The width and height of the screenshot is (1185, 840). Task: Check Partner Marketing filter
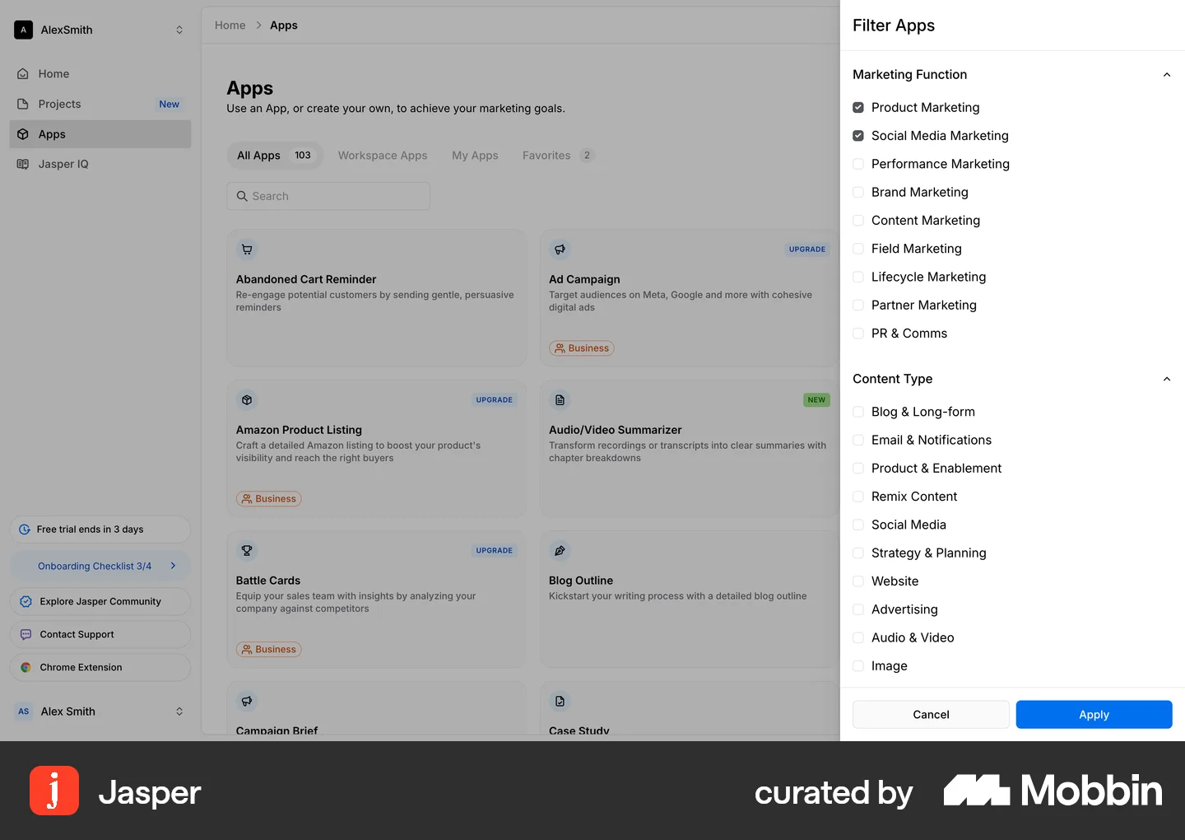pyautogui.click(x=858, y=306)
